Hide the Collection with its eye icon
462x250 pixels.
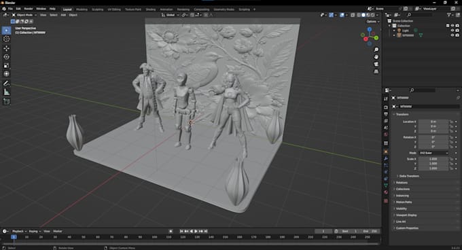pyautogui.click(x=452, y=26)
